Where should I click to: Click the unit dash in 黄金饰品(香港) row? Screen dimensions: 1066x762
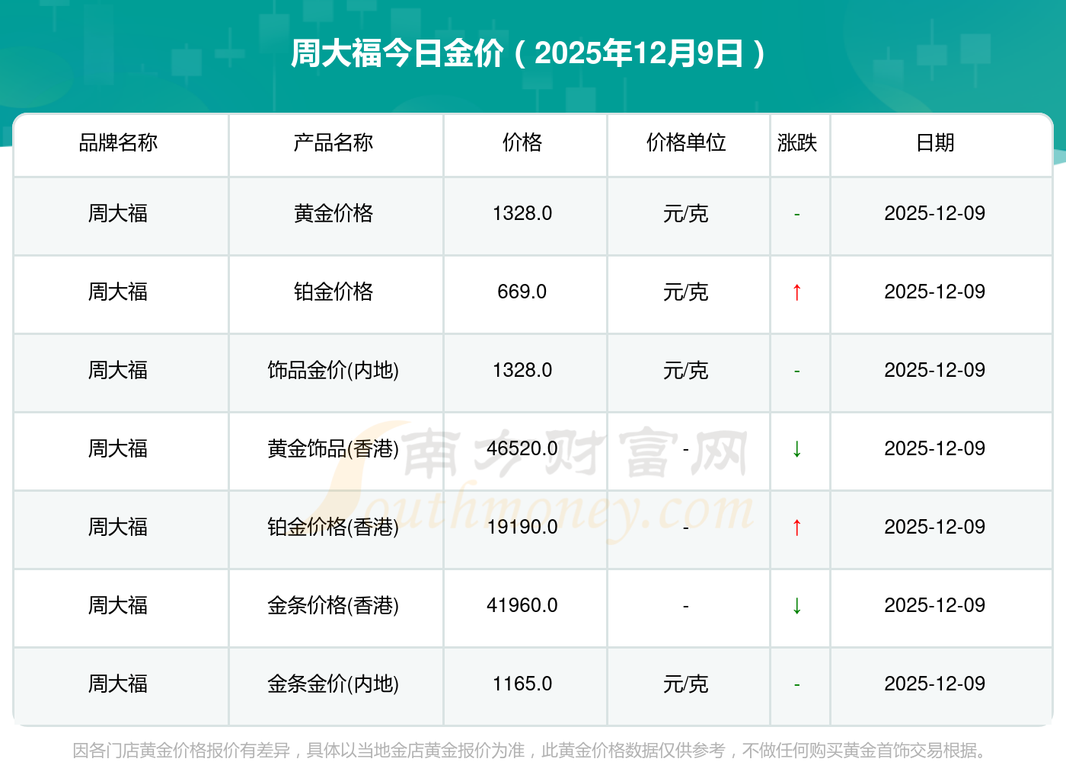pyautogui.click(x=686, y=449)
